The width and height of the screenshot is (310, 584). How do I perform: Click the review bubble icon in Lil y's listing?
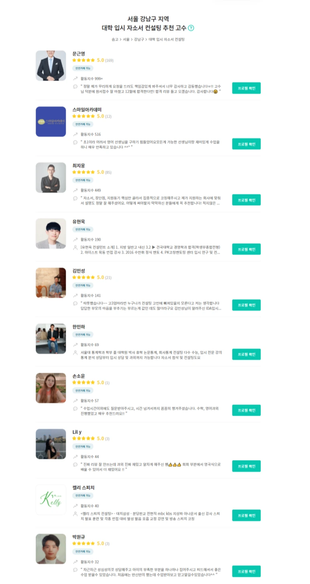click(x=75, y=464)
